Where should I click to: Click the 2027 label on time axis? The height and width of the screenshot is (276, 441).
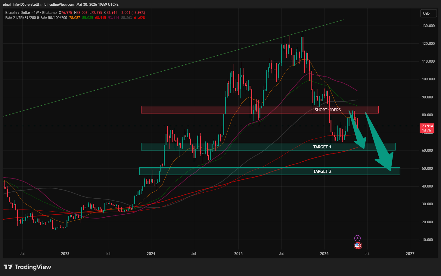pyautogui.click(x=410, y=254)
